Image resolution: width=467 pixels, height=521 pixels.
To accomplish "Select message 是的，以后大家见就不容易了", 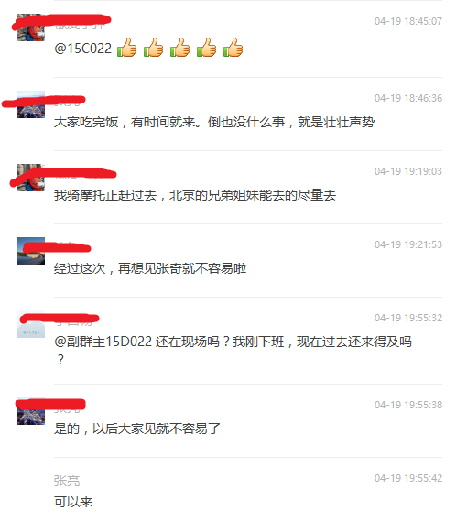I will (x=137, y=429).
